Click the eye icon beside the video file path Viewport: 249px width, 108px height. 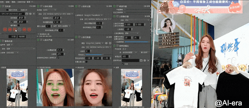[x=30, y=14]
